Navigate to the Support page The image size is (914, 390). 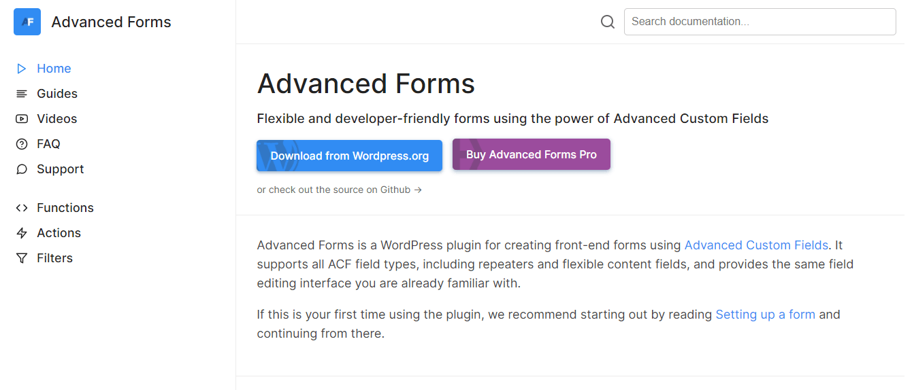[x=61, y=169]
